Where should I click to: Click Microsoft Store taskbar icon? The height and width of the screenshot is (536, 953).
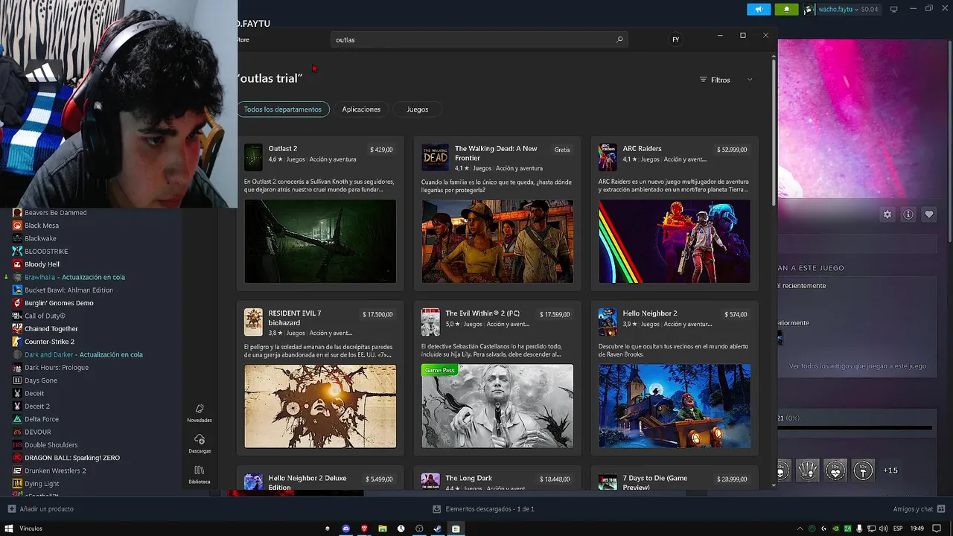pos(456,529)
